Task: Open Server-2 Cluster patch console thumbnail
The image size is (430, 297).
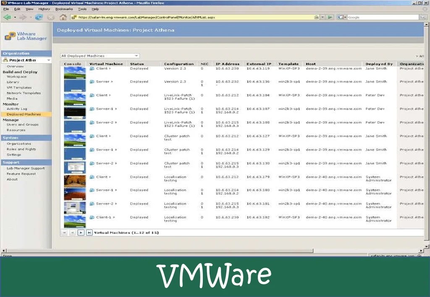Action: click(x=75, y=168)
